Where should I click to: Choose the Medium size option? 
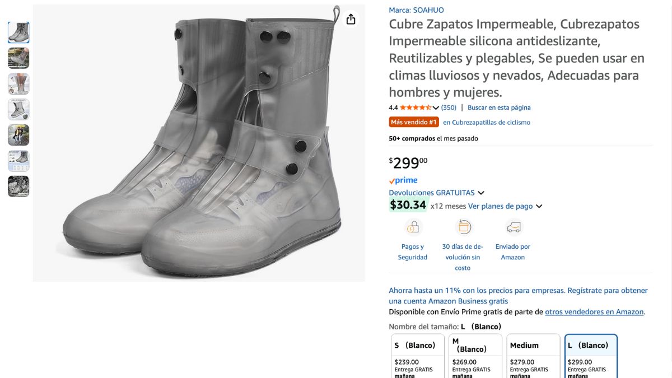click(x=534, y=356)
